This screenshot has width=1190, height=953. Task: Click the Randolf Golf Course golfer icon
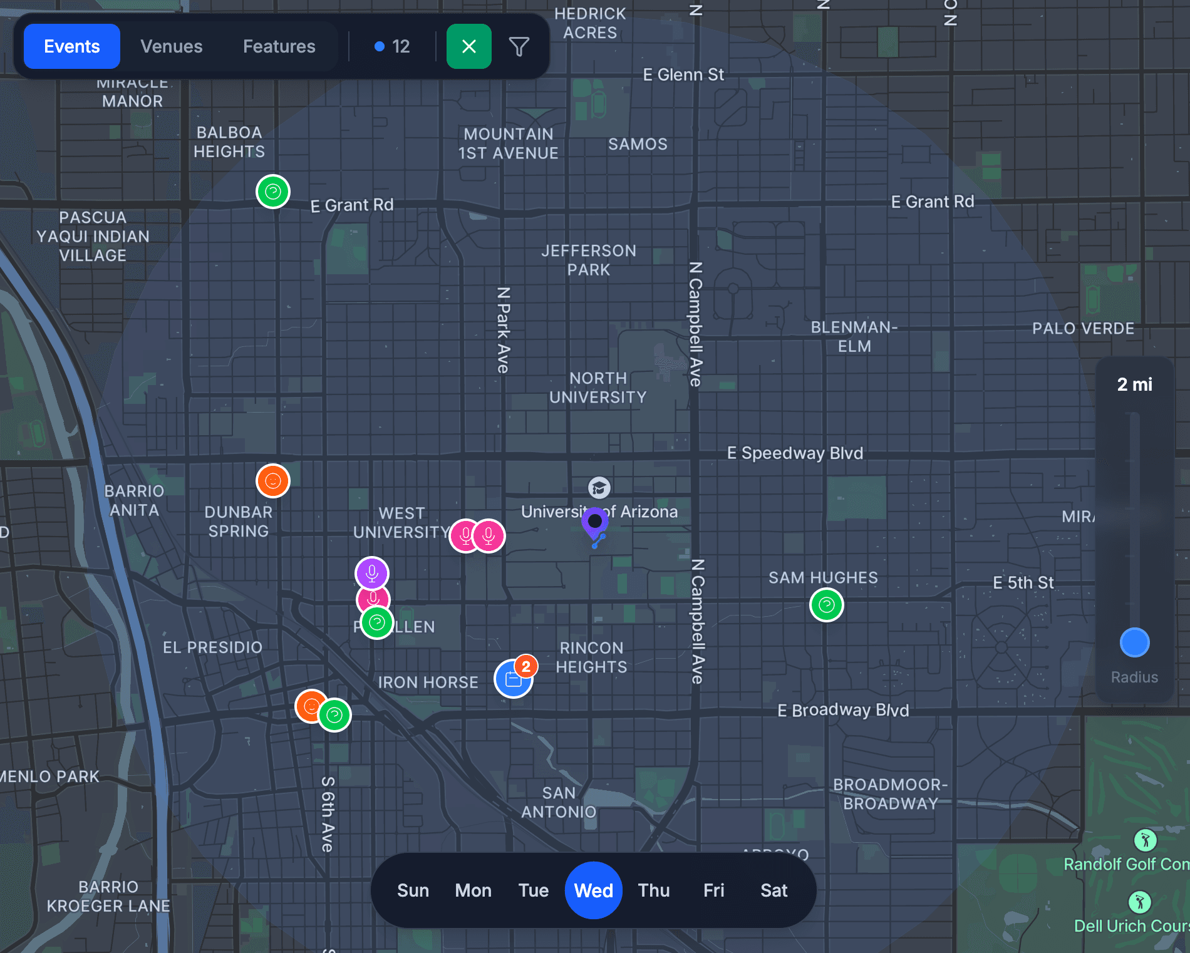[x=1145, y=839]
